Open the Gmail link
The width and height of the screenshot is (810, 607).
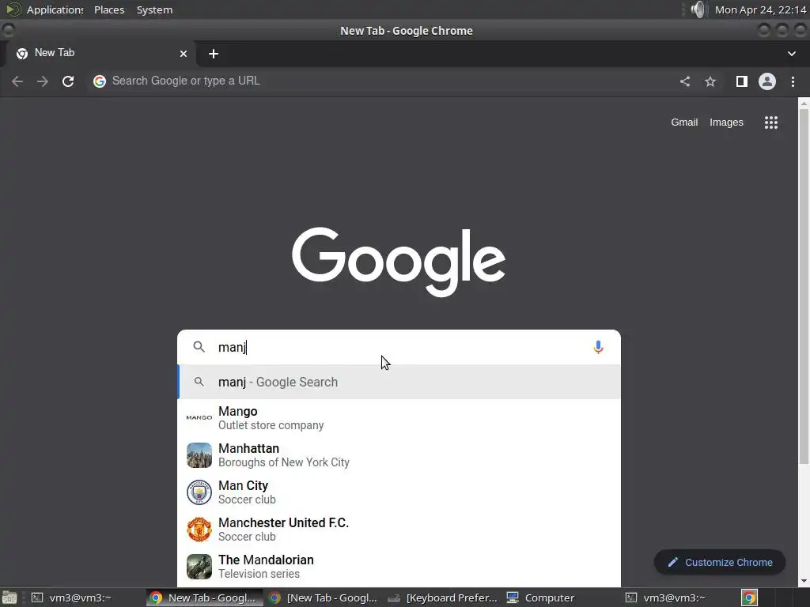coord(684,123)
